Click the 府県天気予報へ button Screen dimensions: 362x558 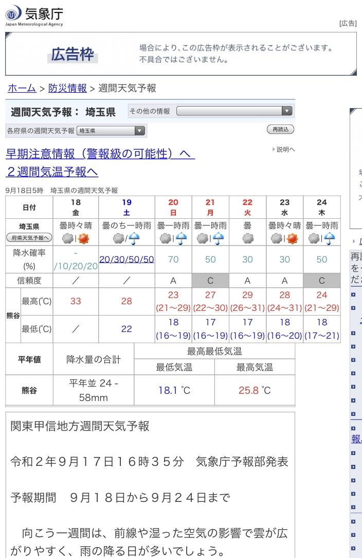click(x=29, y=237)
